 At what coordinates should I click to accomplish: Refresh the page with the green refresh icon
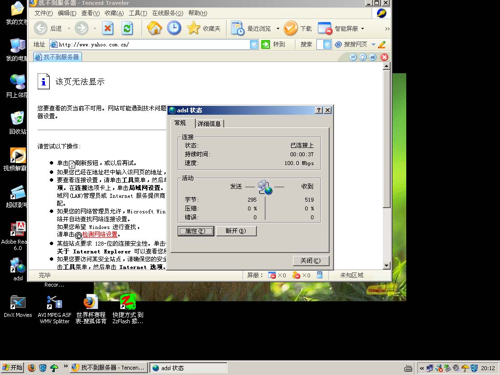point(127,28)
